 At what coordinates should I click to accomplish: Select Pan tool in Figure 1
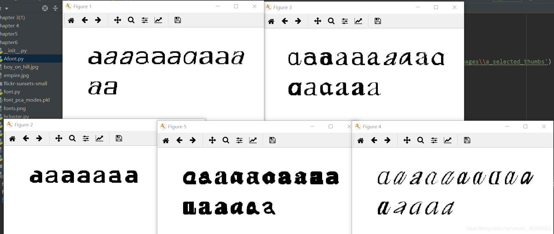(118, 20)
